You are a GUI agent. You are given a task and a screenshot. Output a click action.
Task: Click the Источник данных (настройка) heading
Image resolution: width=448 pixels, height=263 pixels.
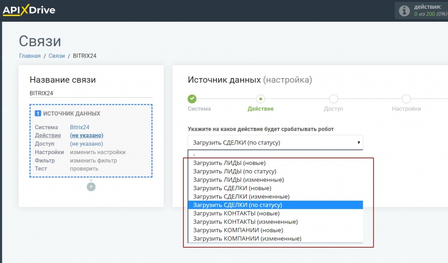pyautogui.click(x=250, y=80)
